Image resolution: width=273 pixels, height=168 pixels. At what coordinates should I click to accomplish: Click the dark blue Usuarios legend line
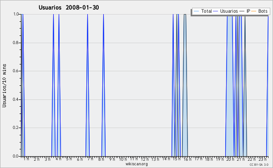coord(216,11)
